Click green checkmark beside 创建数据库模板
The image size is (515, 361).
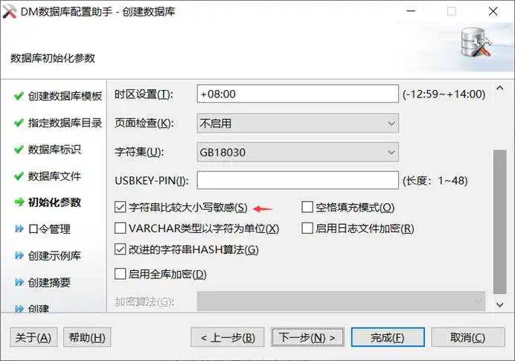click(19, 96)
